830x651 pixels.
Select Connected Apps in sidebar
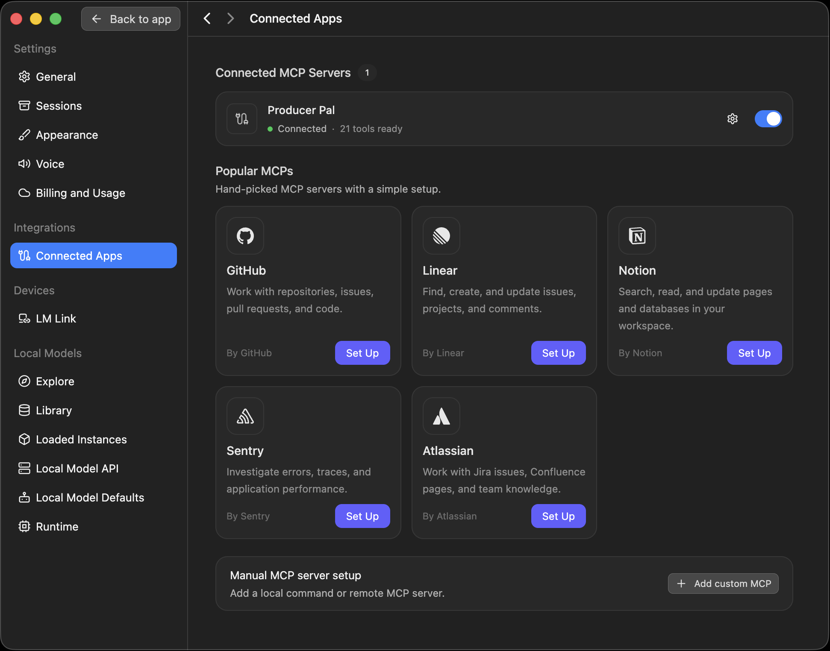[x=94, y=255]
